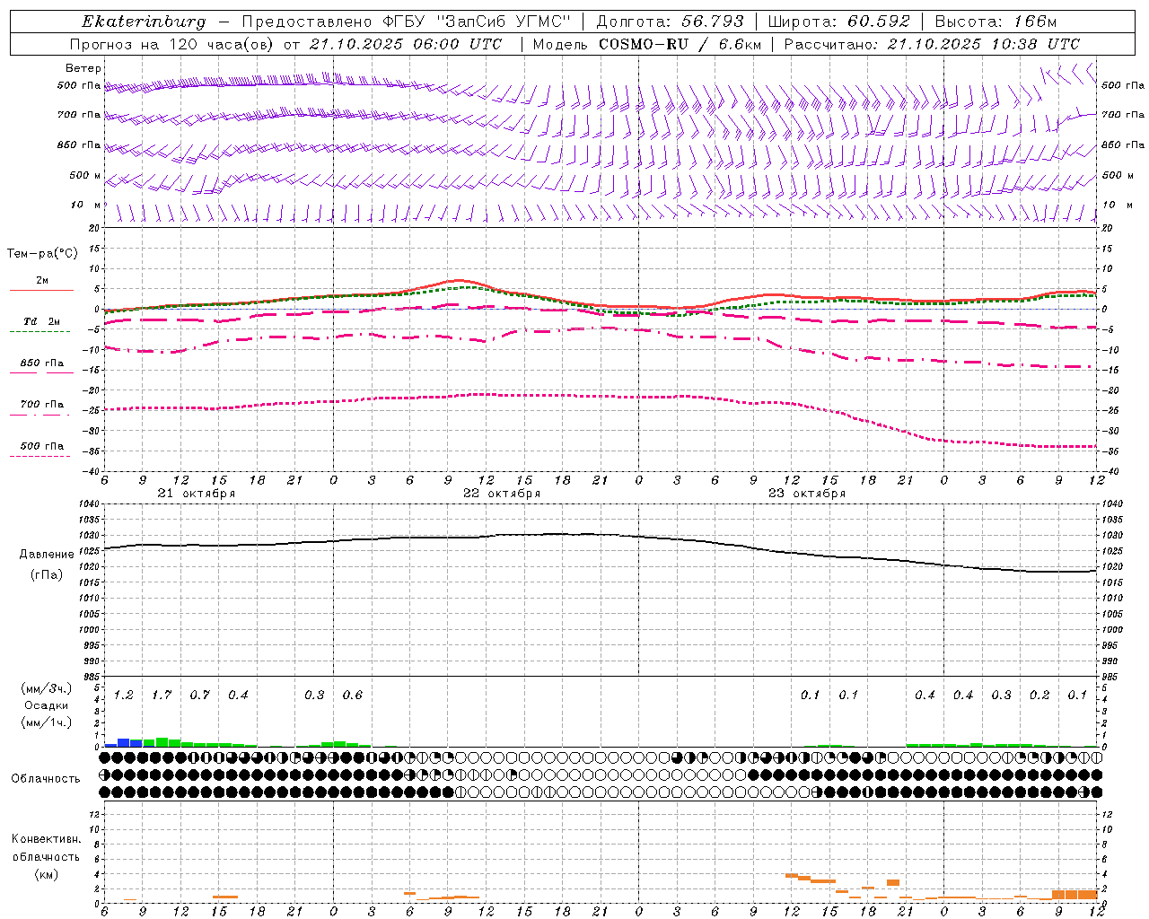Click the '1.7' precipitation value
This screenshot has width=1149, height=919.
(162, 696)
